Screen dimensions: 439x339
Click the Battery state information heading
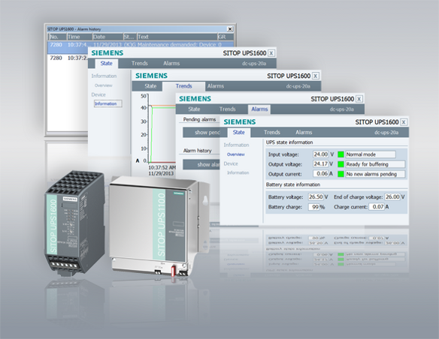[x=293, y=184]
